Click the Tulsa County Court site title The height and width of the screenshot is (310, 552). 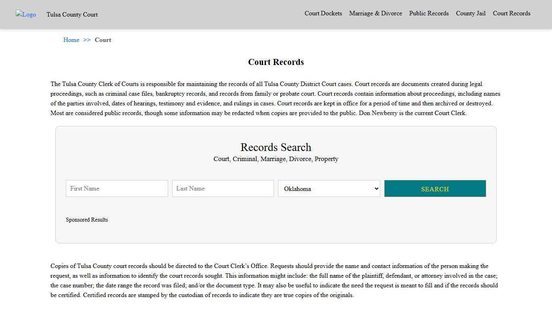[72, 15]
